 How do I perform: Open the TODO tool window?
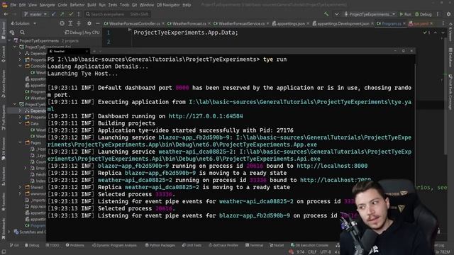pos(52,245)
